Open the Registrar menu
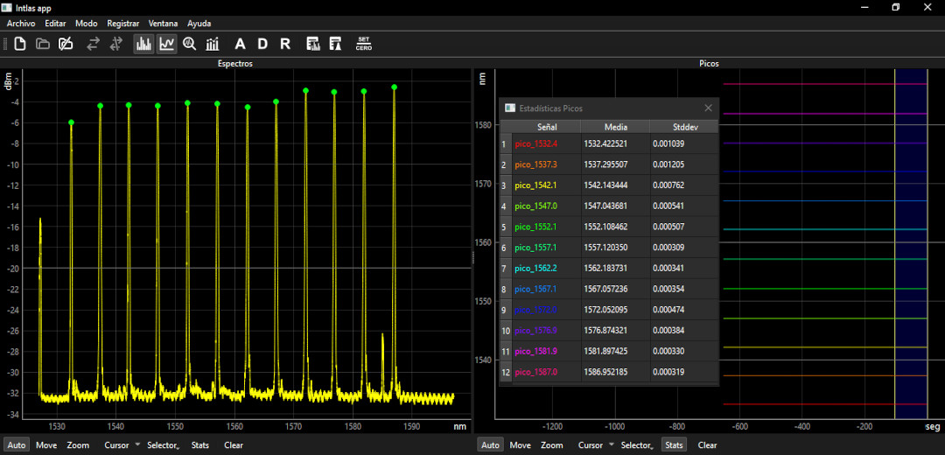 (123, 24)
